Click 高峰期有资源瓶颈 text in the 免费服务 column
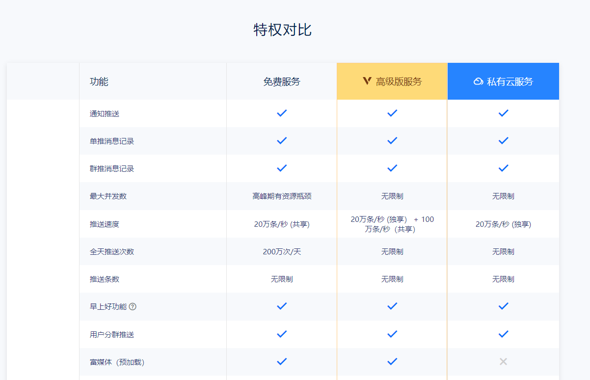This screenshot has width=590, height=380. (x=282, y=196)
